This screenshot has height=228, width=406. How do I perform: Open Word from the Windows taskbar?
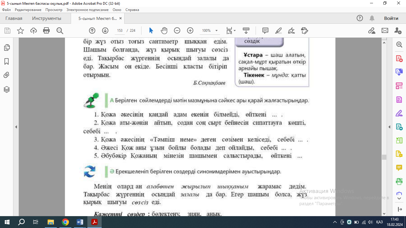(80, 222)
